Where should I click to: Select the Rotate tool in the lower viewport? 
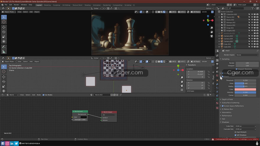point(4,82)
